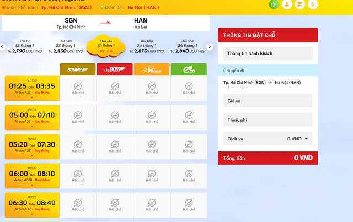Click the green airplane icon in header

(x=273, y=4)
